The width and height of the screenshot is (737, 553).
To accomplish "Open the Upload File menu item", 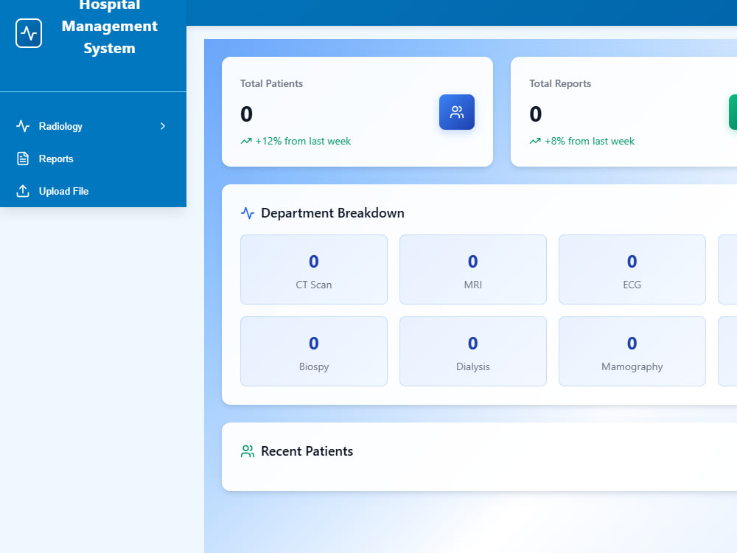I will (93, 191).
